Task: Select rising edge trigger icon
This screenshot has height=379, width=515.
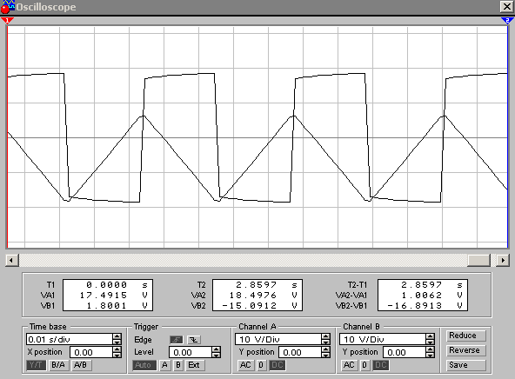Action: [177, 340]
